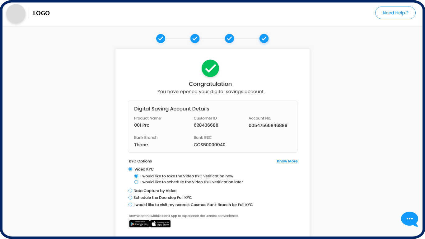Click the grey circular logo placeholder
The width and height of the screenshot is (425, 239).
16,14
